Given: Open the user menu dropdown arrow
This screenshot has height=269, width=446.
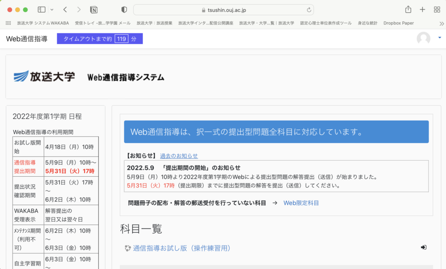Looking at the screenshot, I should [439, 37].
